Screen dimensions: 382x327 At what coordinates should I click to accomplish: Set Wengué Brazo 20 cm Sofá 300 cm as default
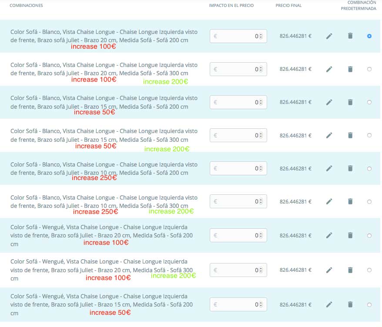pos(369,270)
